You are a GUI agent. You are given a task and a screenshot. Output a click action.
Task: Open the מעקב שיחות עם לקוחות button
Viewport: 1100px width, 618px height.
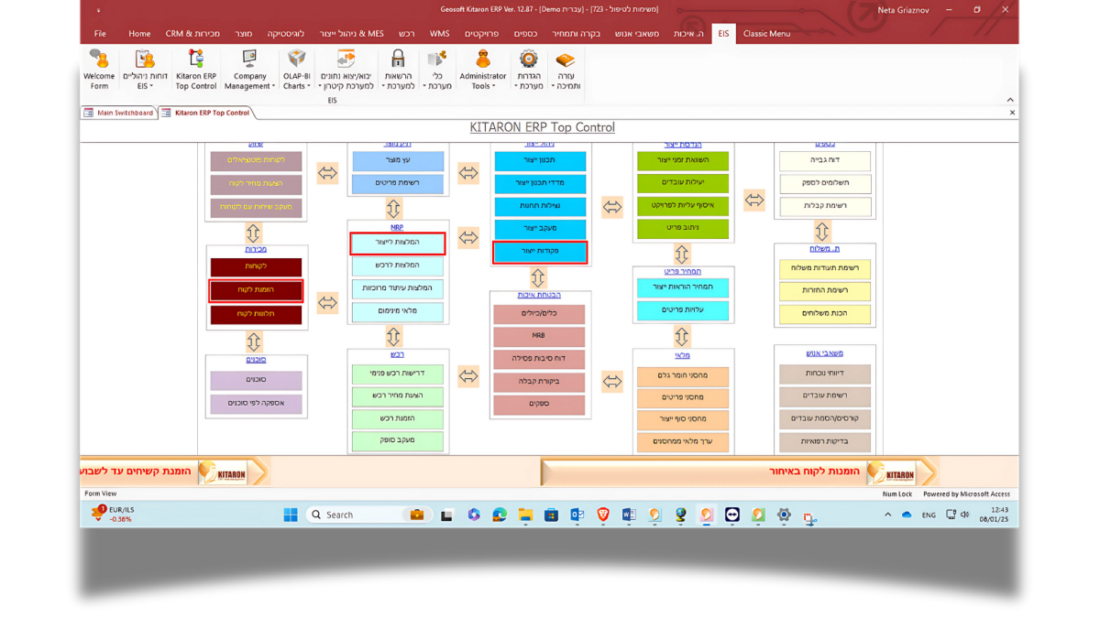point(256,207)
